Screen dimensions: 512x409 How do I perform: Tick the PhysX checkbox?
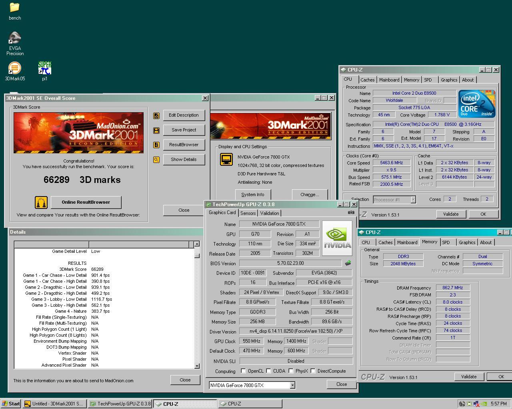[x=291, y=371]
